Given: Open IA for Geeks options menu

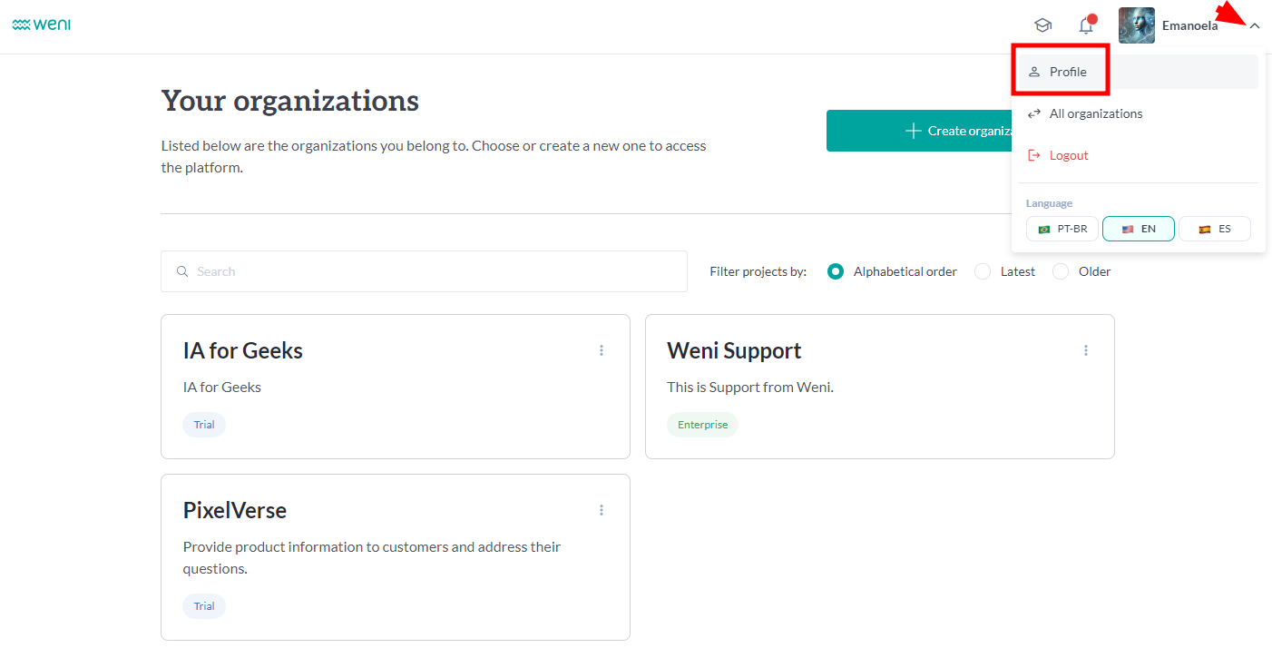Looking at the screenshot, I should point(602,350).
